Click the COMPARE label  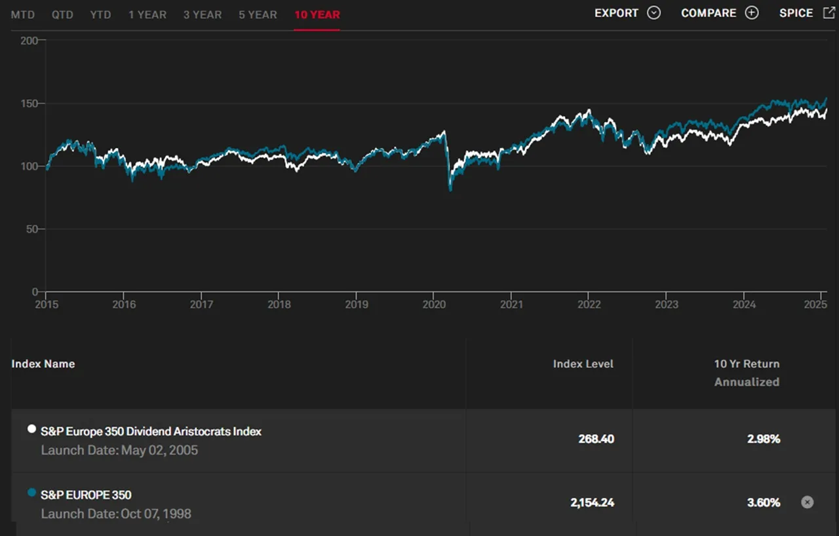point(709,13)
